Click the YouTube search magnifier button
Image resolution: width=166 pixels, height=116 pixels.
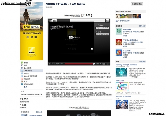pos(107,21)
